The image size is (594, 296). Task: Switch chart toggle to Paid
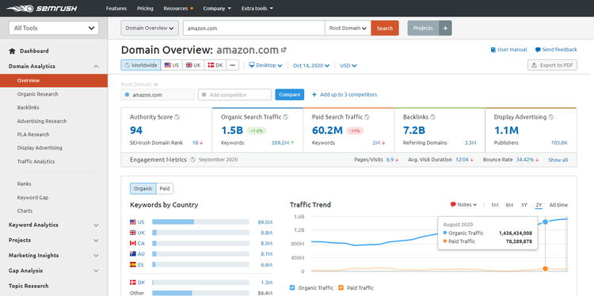165,188
